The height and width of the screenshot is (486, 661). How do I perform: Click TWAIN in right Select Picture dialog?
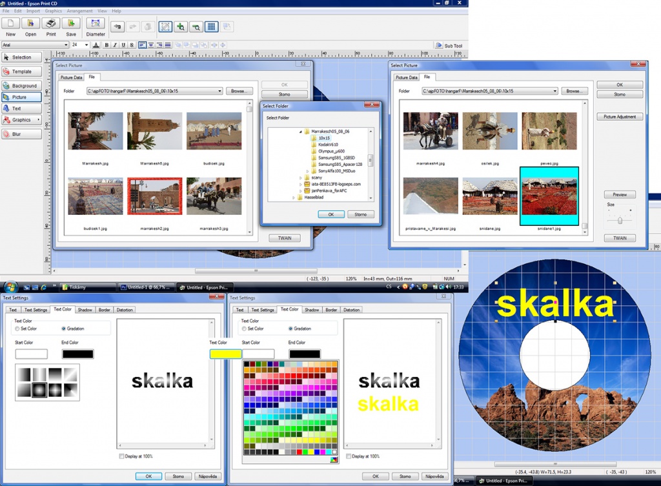620,238
